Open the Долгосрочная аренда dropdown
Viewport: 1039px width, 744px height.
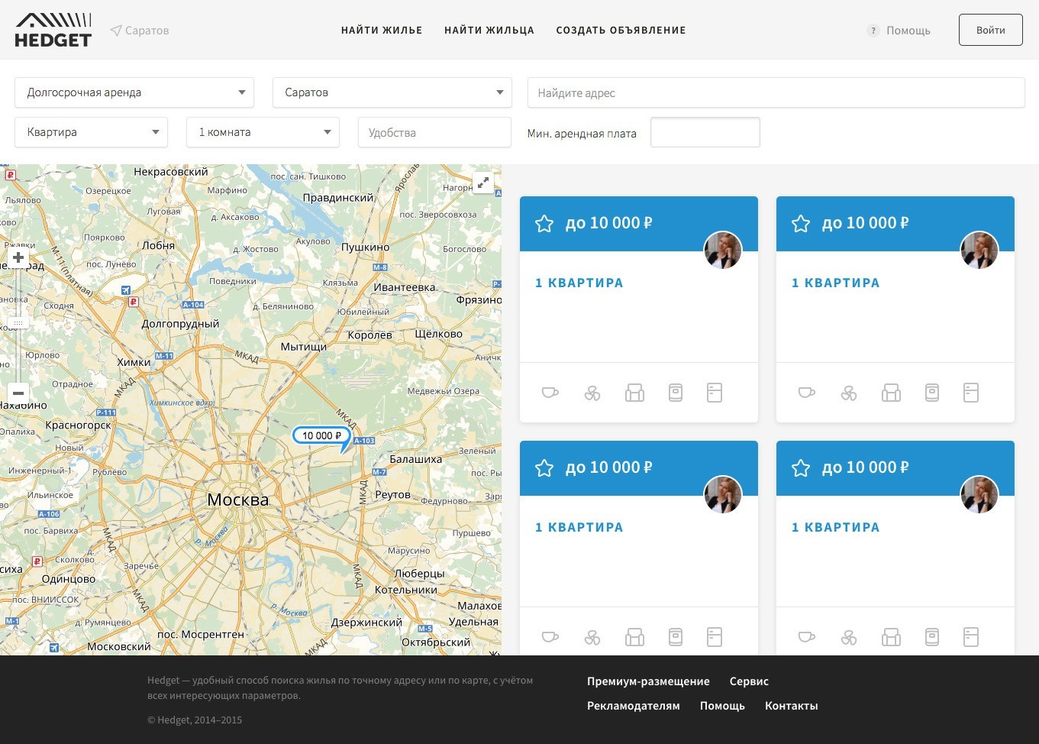coord(134,92)
